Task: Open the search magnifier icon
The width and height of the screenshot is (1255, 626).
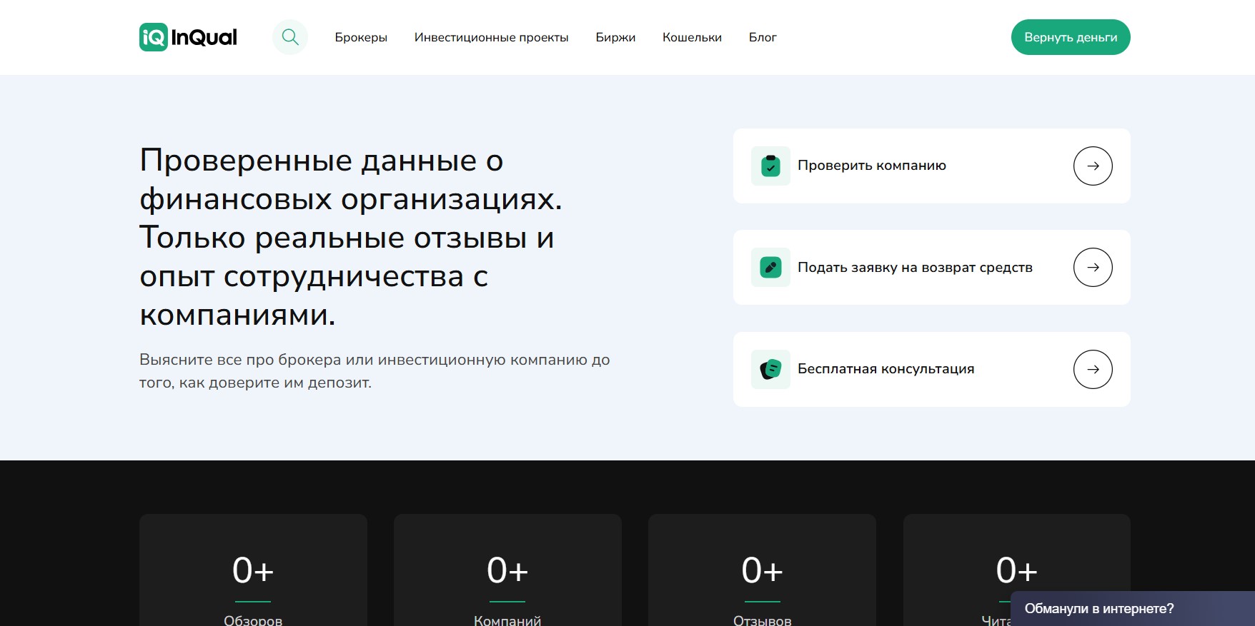Action: [x=289, y=37]
